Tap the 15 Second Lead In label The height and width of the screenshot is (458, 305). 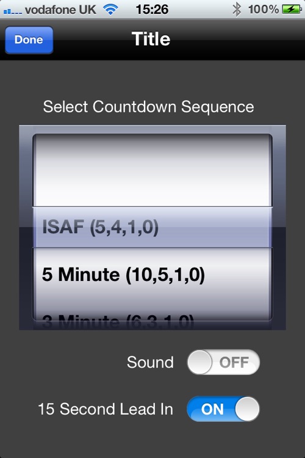pos(106,409)
